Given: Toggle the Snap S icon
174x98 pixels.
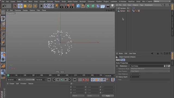Looking at the screenshot, I should [x=3, y=59].
